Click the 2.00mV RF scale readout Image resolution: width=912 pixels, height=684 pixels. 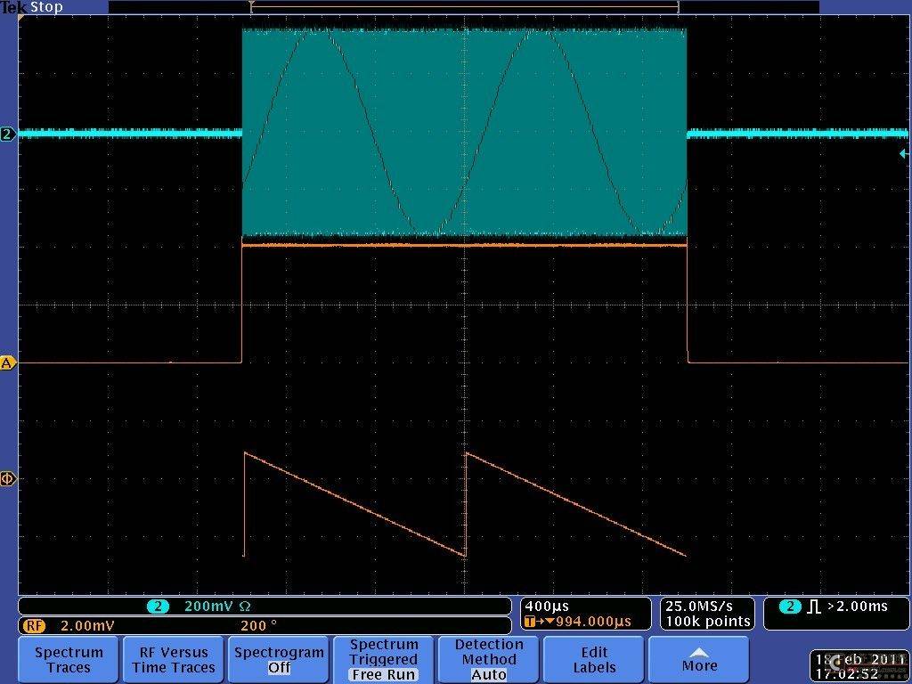click(x=87, y=626)
